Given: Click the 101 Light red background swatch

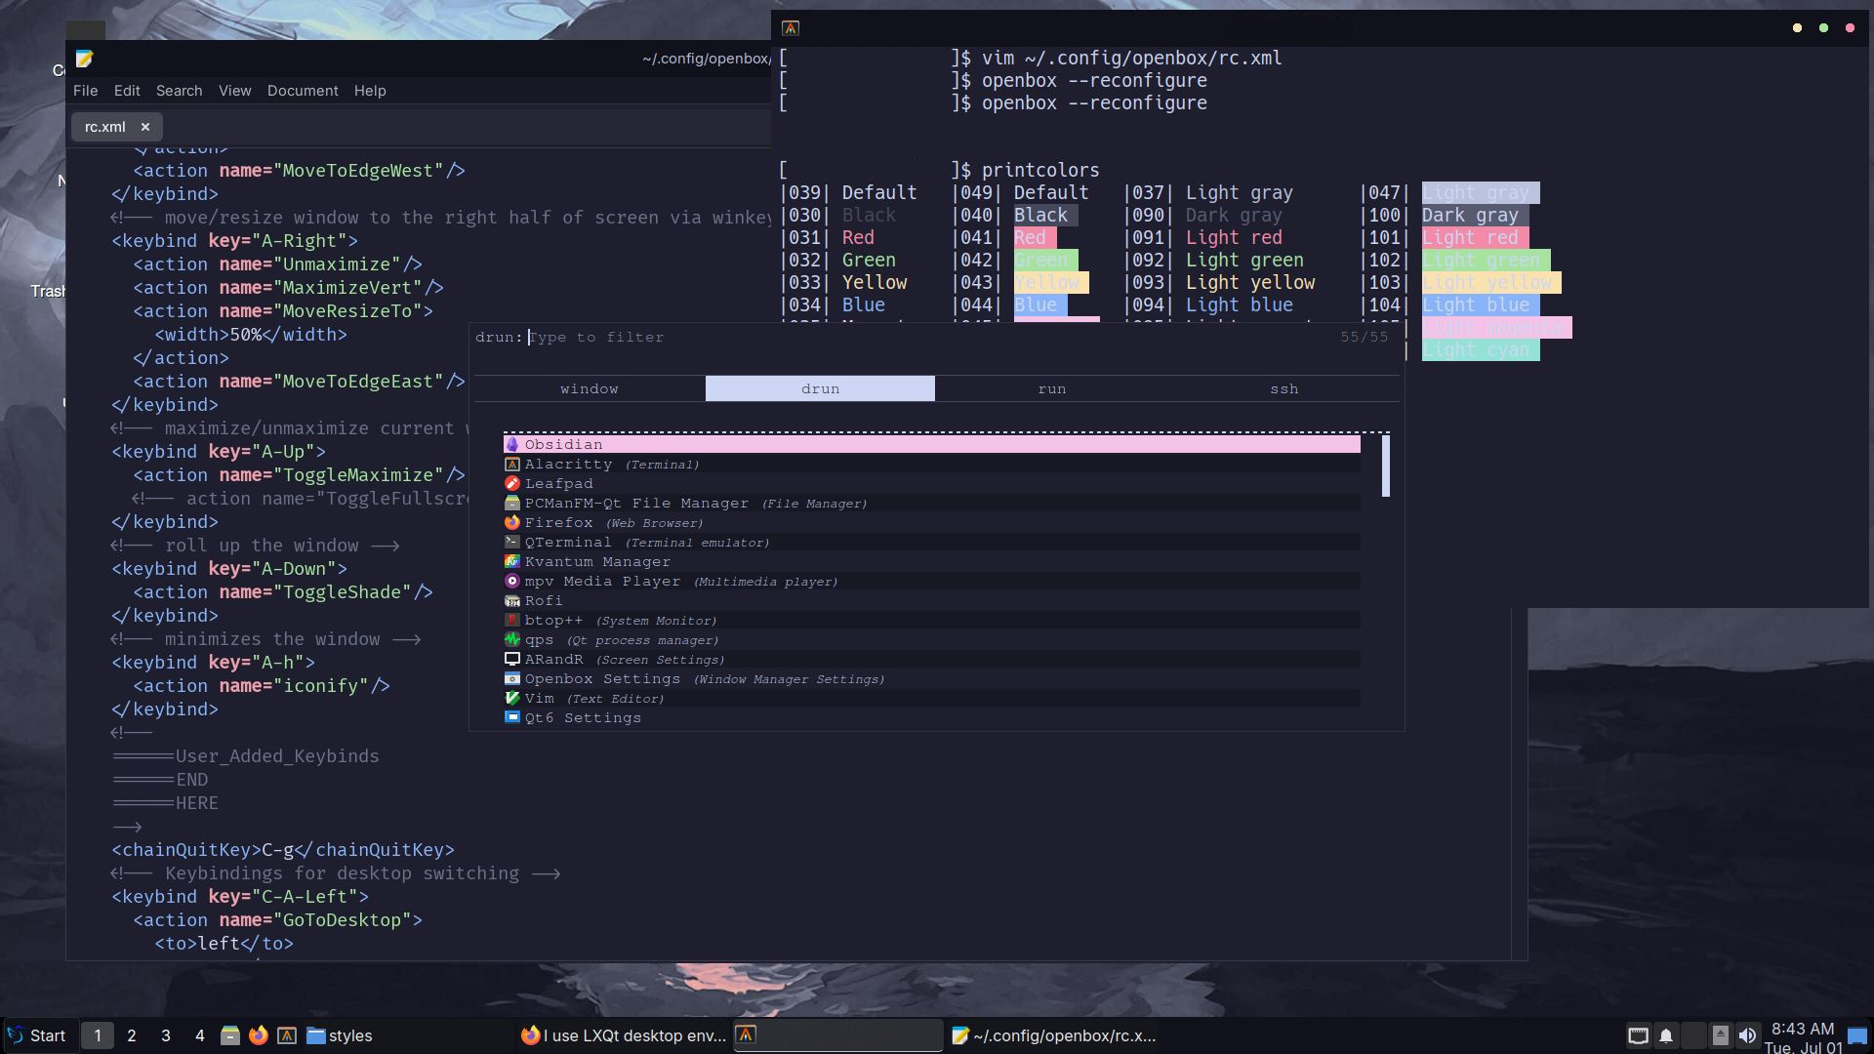Looking at the screenshot, I should tap(1475, 237).
